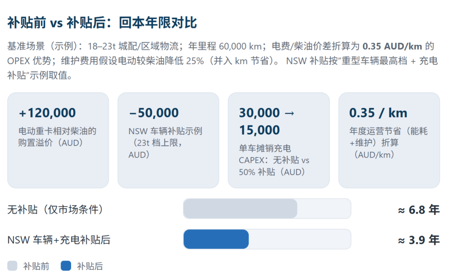Click the gray filled 无补贴 payback bar

pyautogui.click(x=240, y=208)
